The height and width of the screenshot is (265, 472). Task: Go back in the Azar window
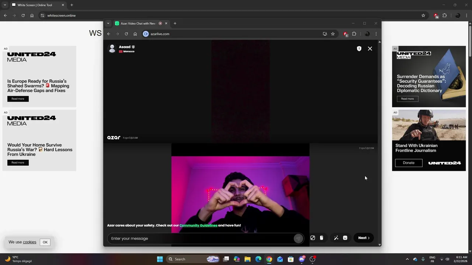(108, 34)
